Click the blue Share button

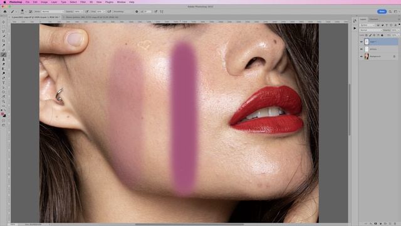pyautogui.click(x=382, y=11)
